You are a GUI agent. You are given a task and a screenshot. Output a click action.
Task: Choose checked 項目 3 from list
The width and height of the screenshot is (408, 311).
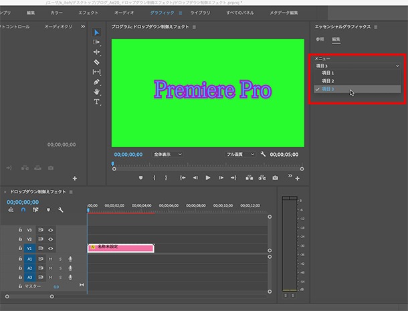(357, 89)
